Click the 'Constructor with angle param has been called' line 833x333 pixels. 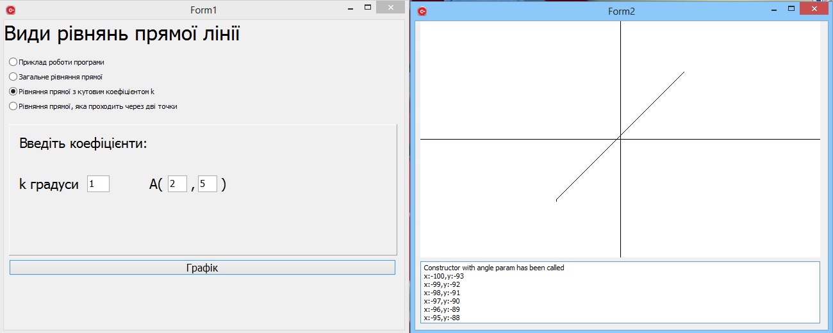[494, 268]
